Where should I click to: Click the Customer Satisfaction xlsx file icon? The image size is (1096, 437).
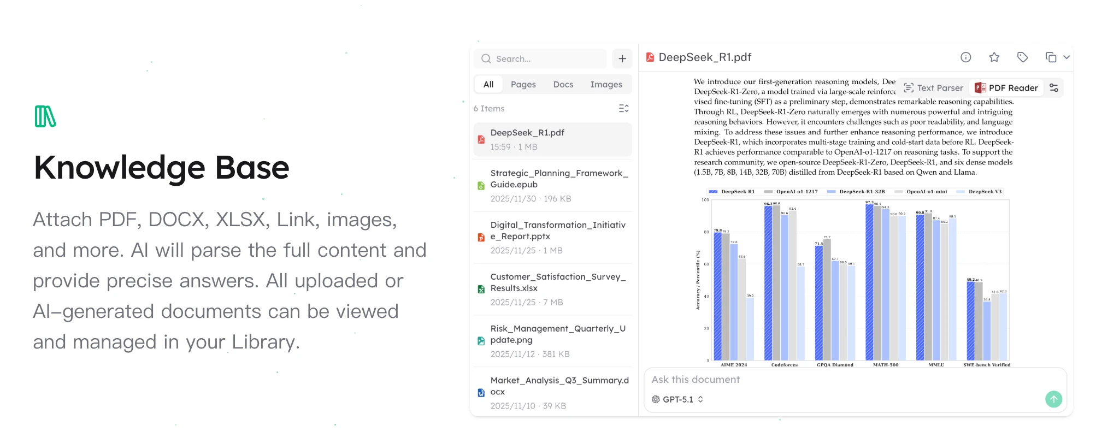click(481, 290)
